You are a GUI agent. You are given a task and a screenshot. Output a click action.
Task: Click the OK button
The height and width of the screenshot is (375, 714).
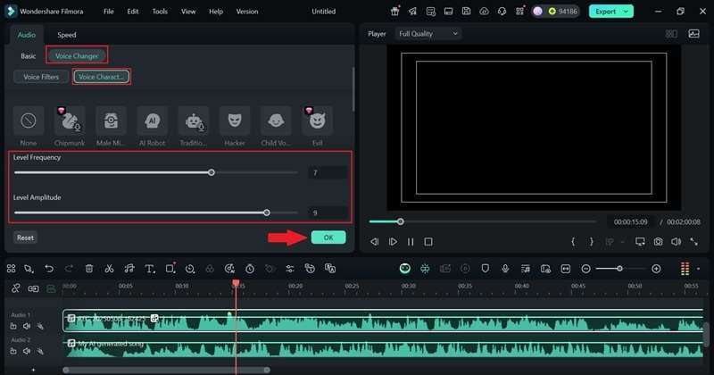pos(328,237)
